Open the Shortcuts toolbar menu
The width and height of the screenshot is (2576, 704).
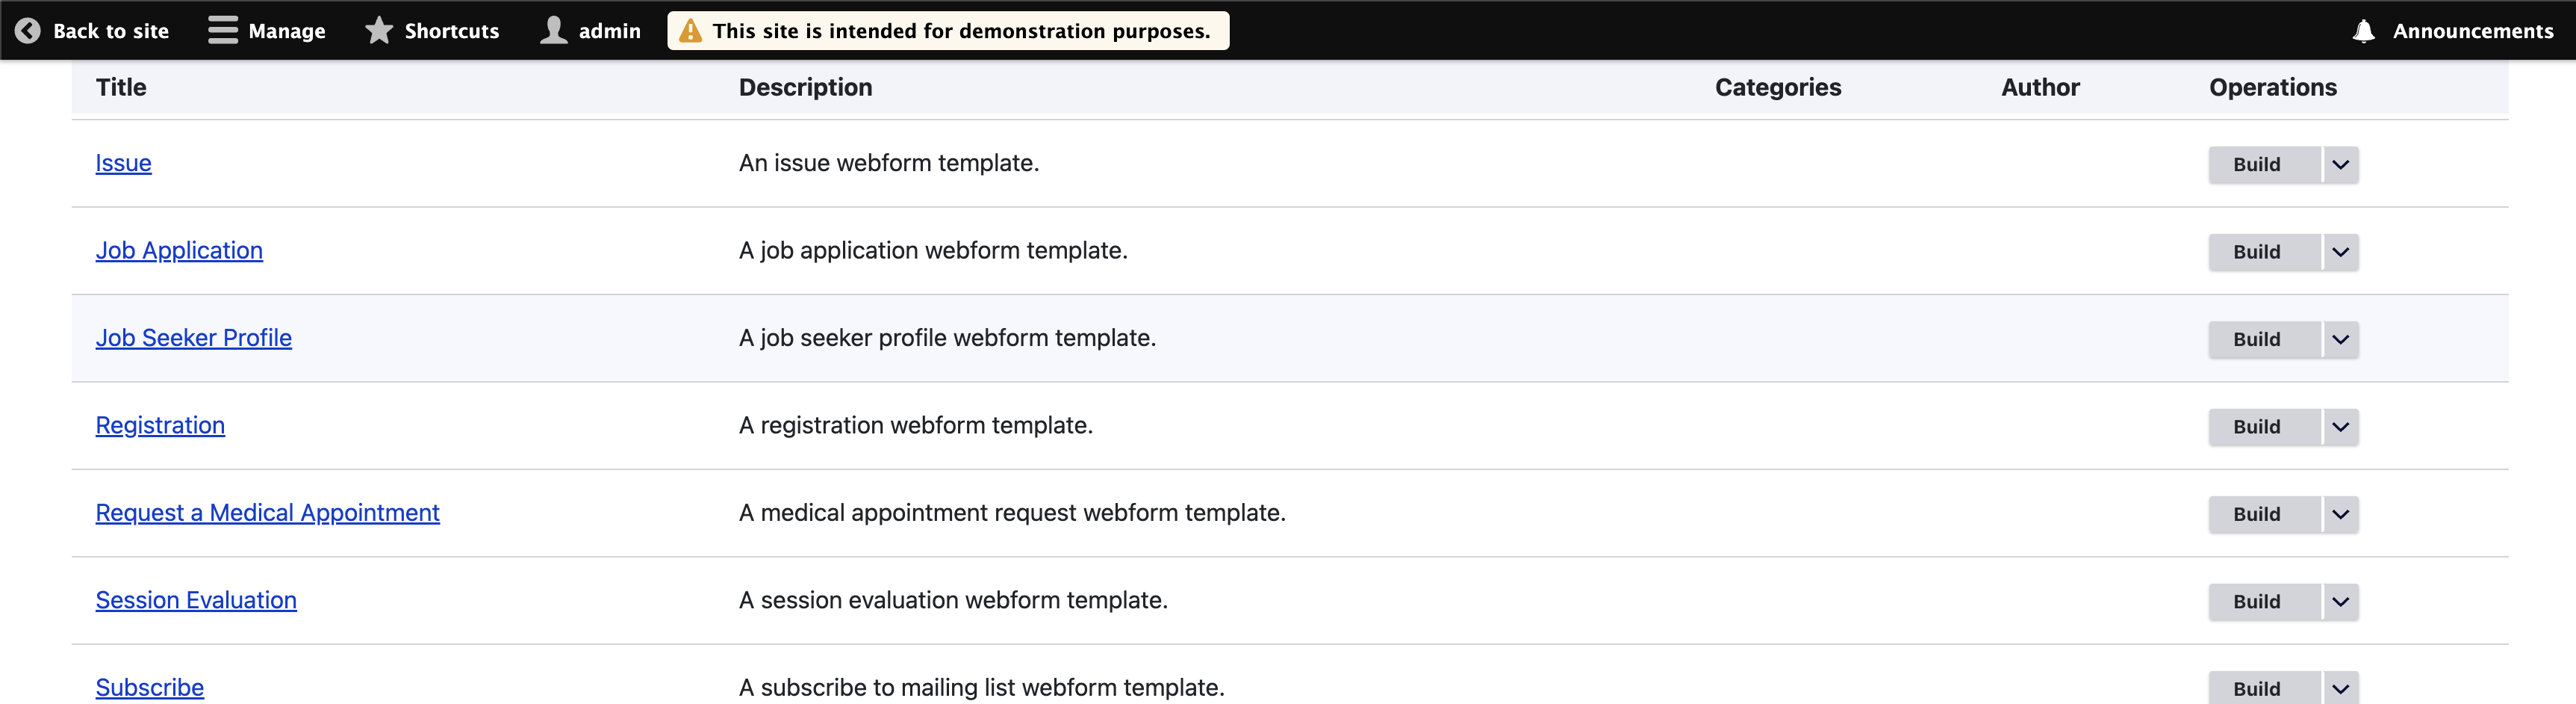click(x=432, y=31)
